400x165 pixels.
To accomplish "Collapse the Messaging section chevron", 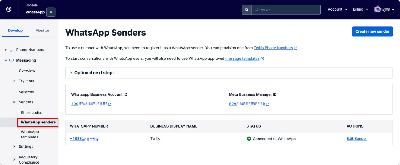I will click(x=6, y=60).
